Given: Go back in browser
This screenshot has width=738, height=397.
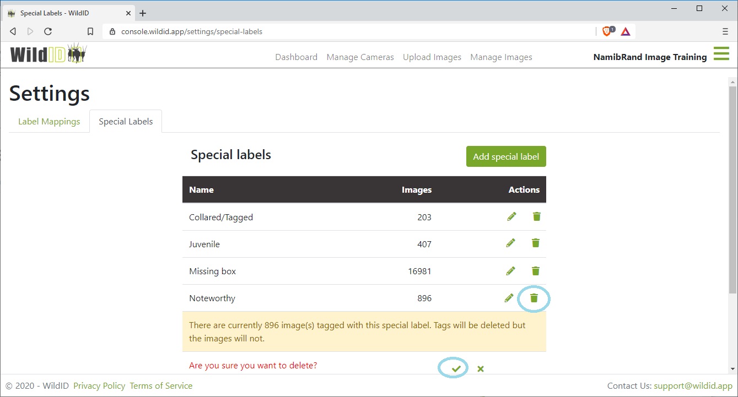Looking at the screenshot, I should point(13,31).
